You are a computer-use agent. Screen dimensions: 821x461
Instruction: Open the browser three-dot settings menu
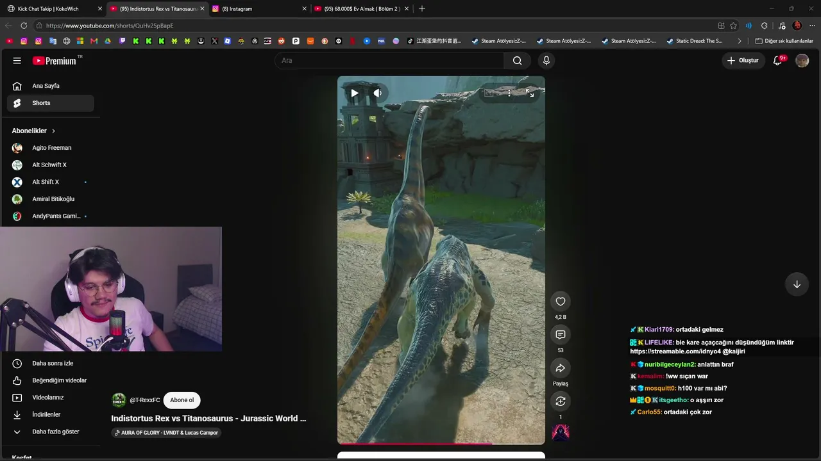click(813, 26)
